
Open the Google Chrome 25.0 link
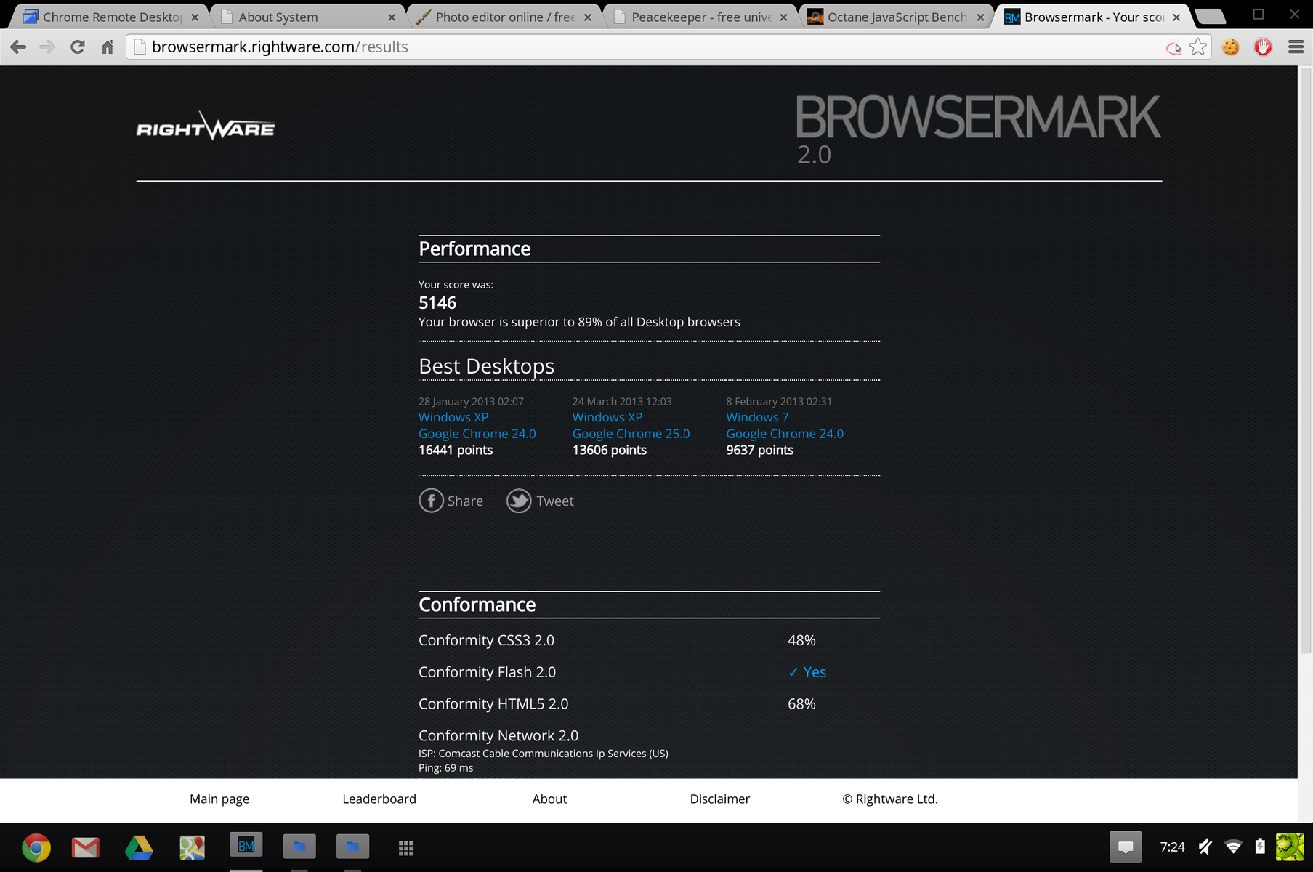pos(631,434)
